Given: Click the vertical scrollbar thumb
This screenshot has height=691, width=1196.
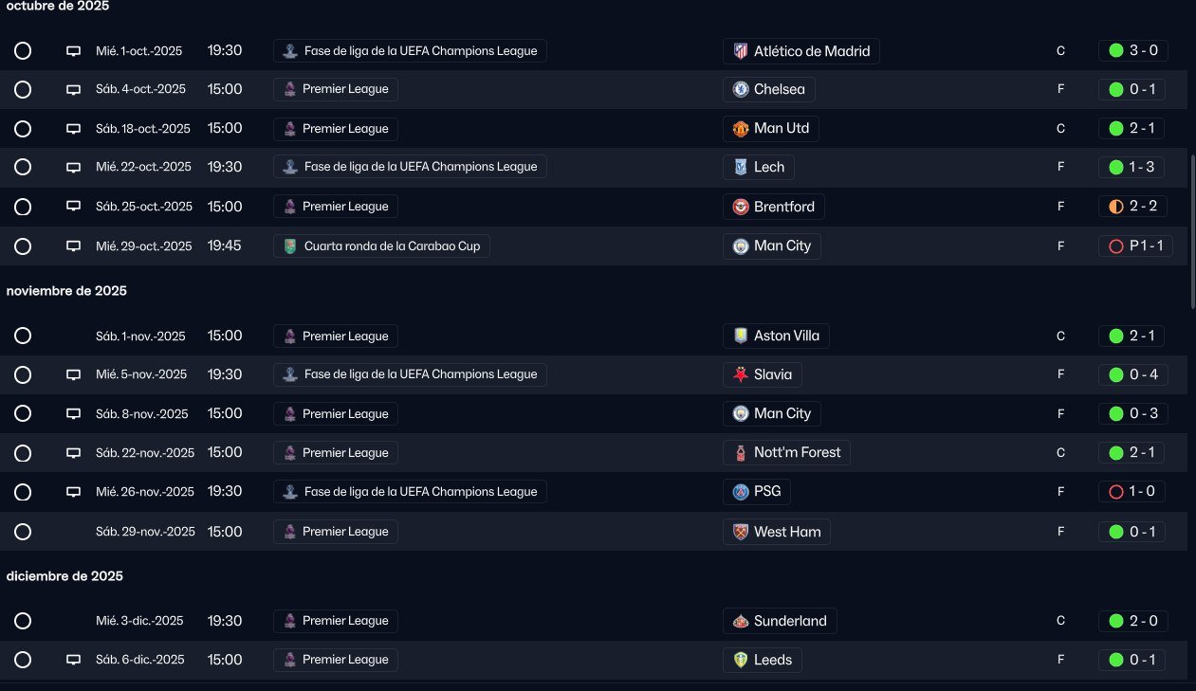Looking at the screenshot, I should click(1191, 231).
